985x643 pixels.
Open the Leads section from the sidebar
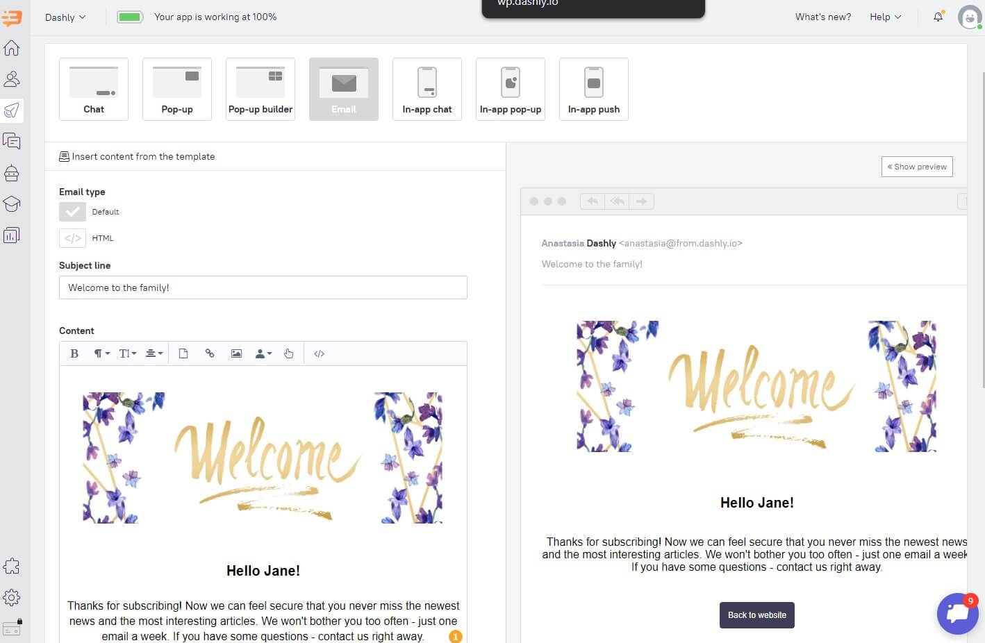[x=12, y=78]
